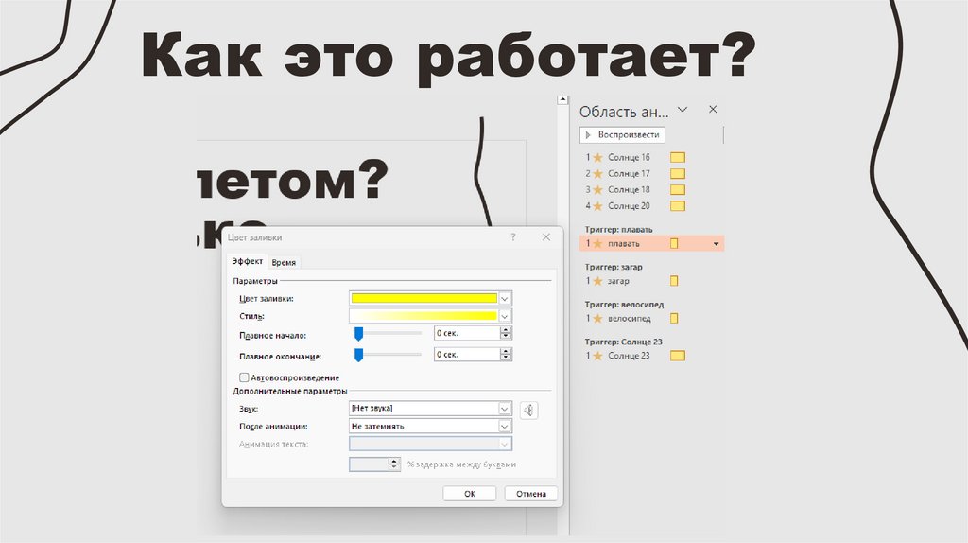This screenshot has height=543, width=968.
Task: Click the star icon for велосипед animation
Action: point(597,319)
